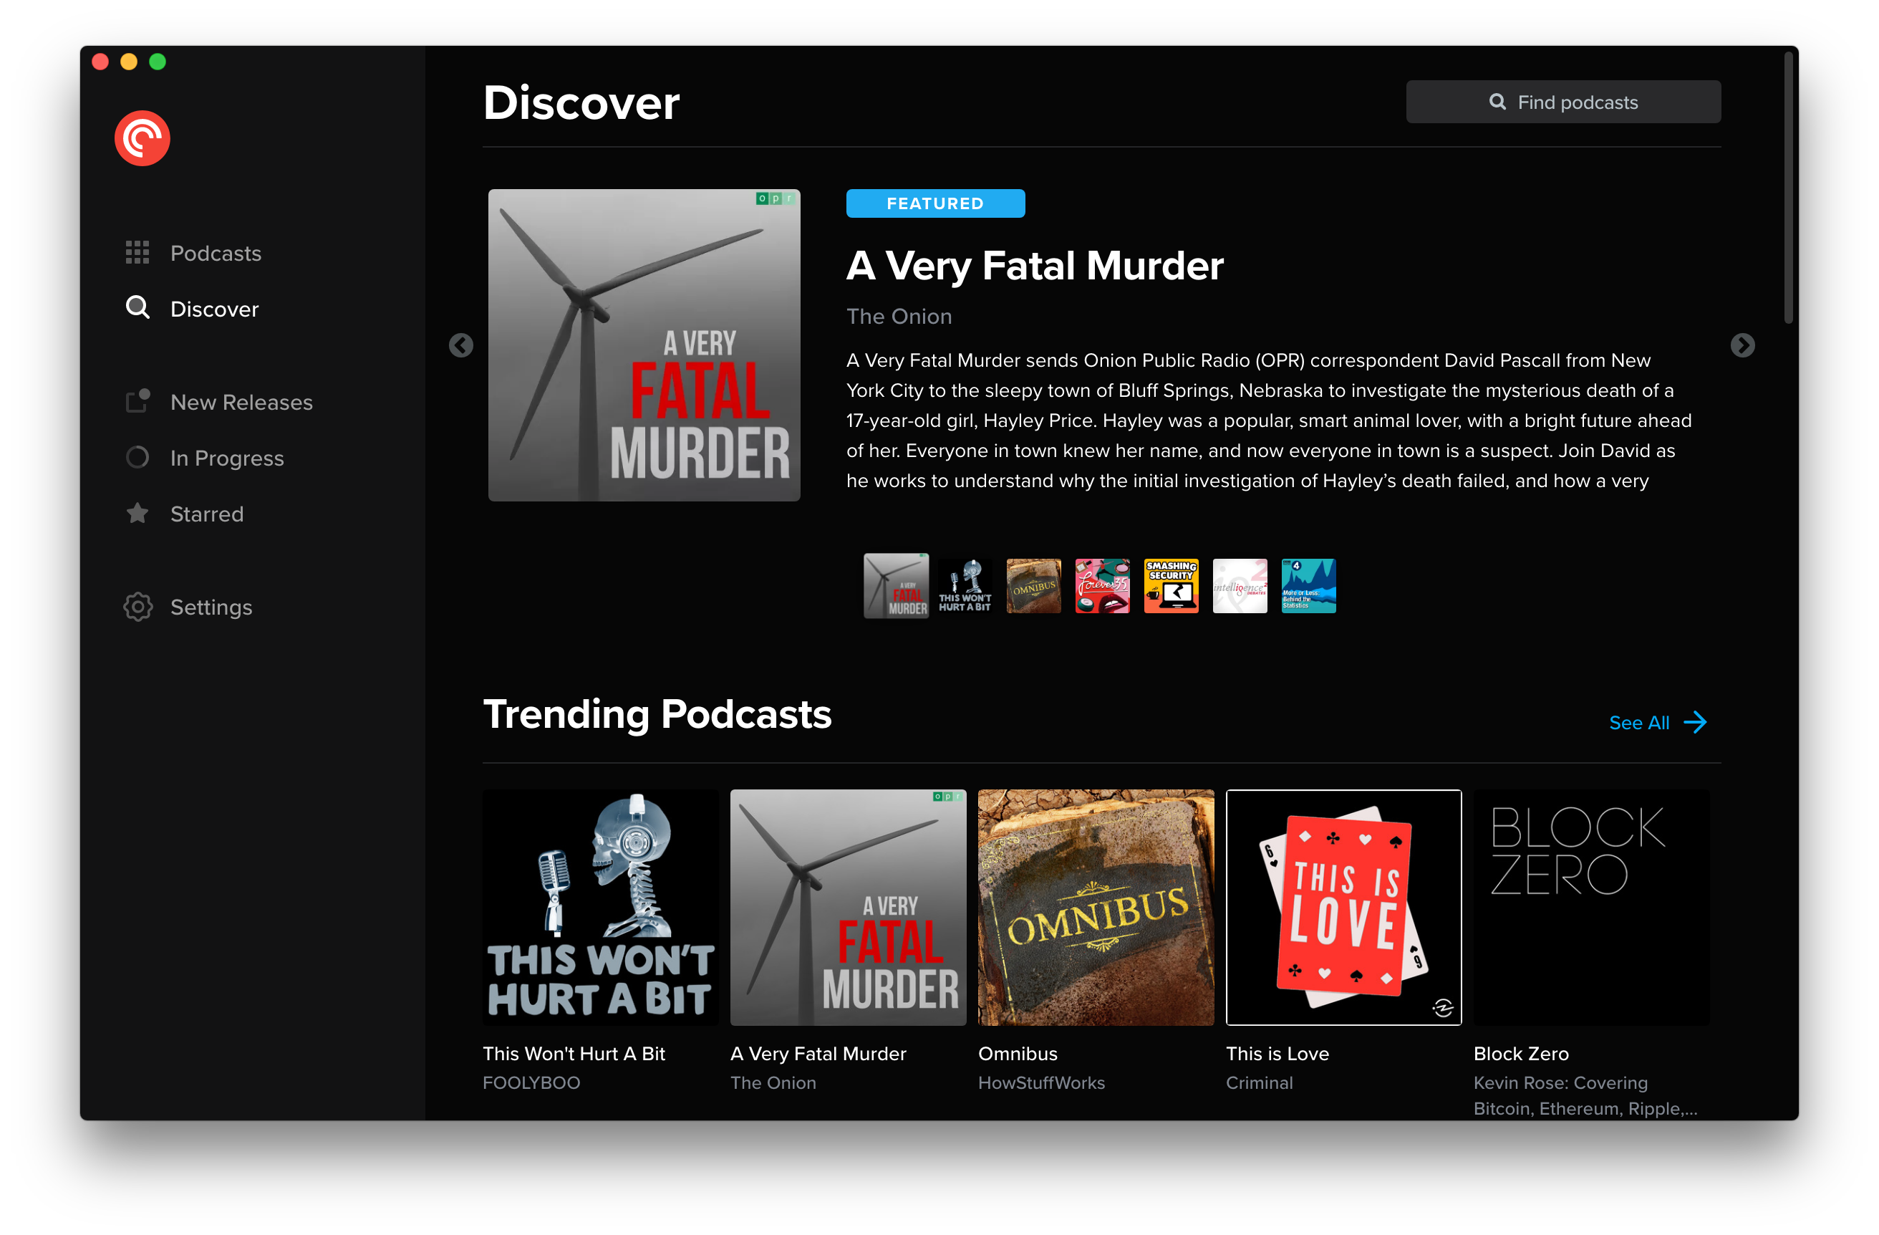Open the New Releases list
Image resolution: width=1879 pixels, height=1235 pixels.
pyautogui.click(x=241, y=402)
